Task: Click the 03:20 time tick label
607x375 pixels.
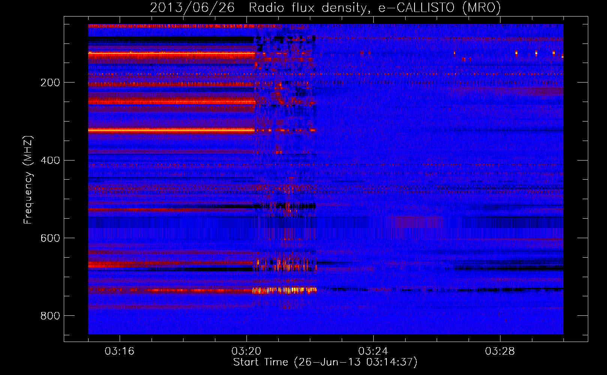Action: (x=246, y=351)
